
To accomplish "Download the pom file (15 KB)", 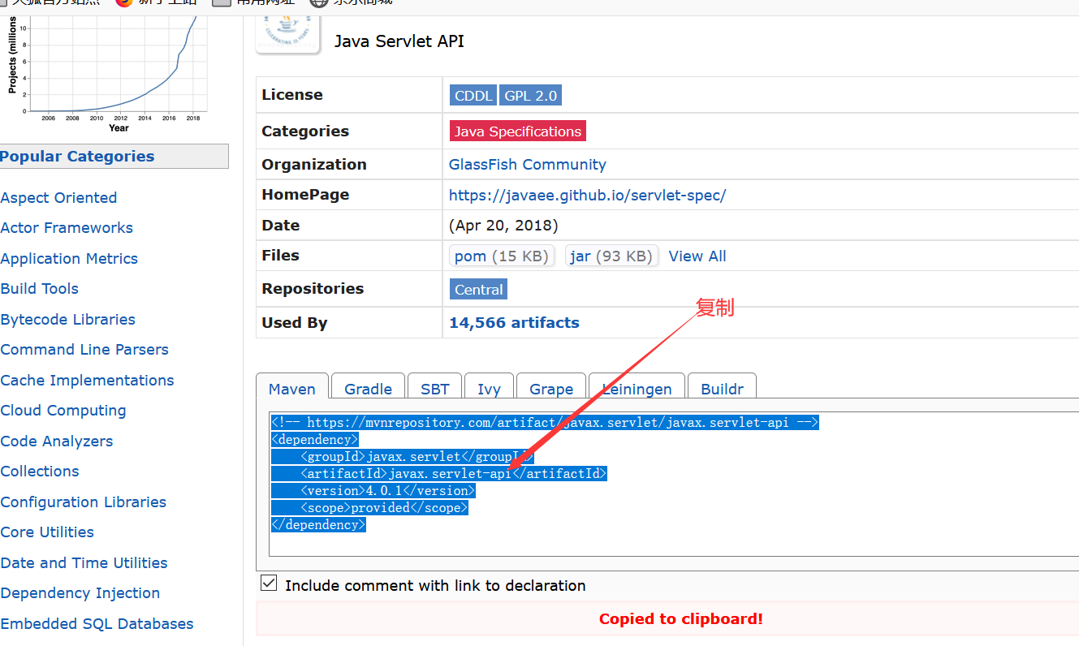I will (x=502, y=256).
